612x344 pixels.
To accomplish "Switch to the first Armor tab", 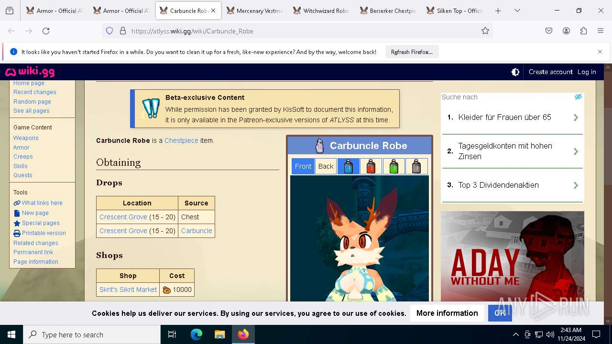I will [55, 11].
